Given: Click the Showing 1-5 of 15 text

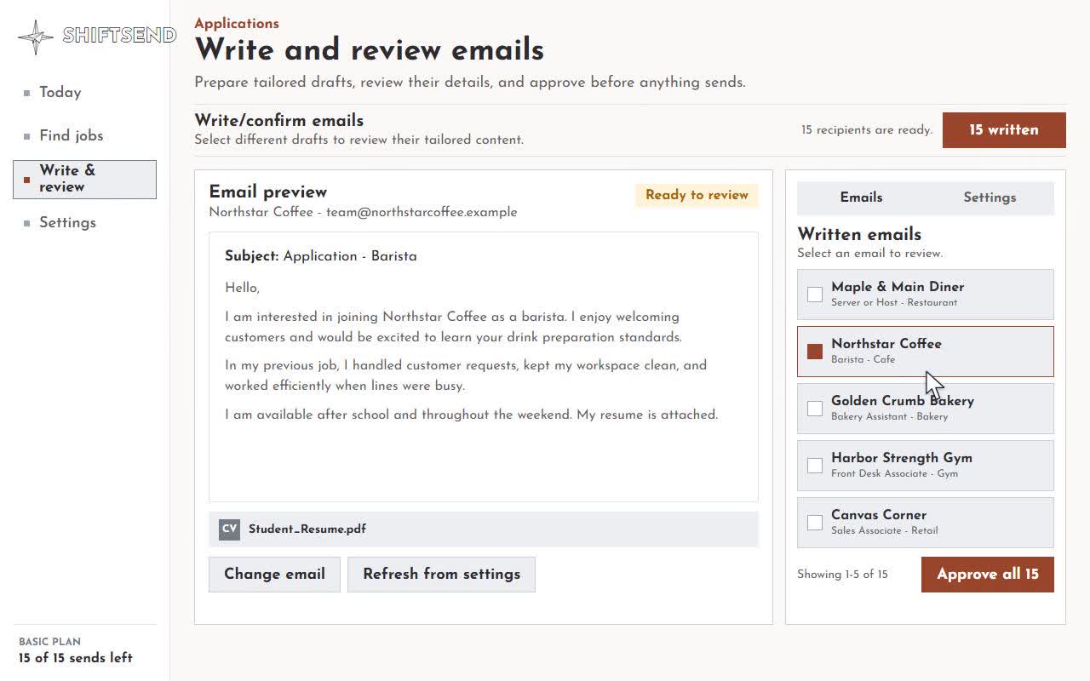Looking at the screenshot, I should point(842,575).
